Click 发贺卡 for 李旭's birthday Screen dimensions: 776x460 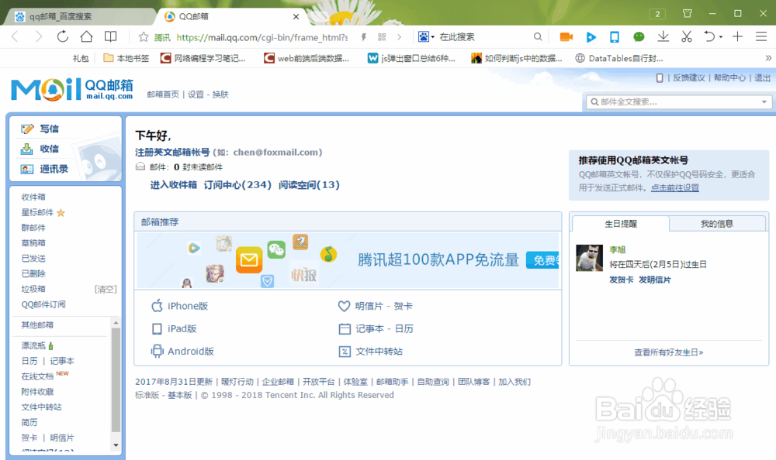point(621,280)
